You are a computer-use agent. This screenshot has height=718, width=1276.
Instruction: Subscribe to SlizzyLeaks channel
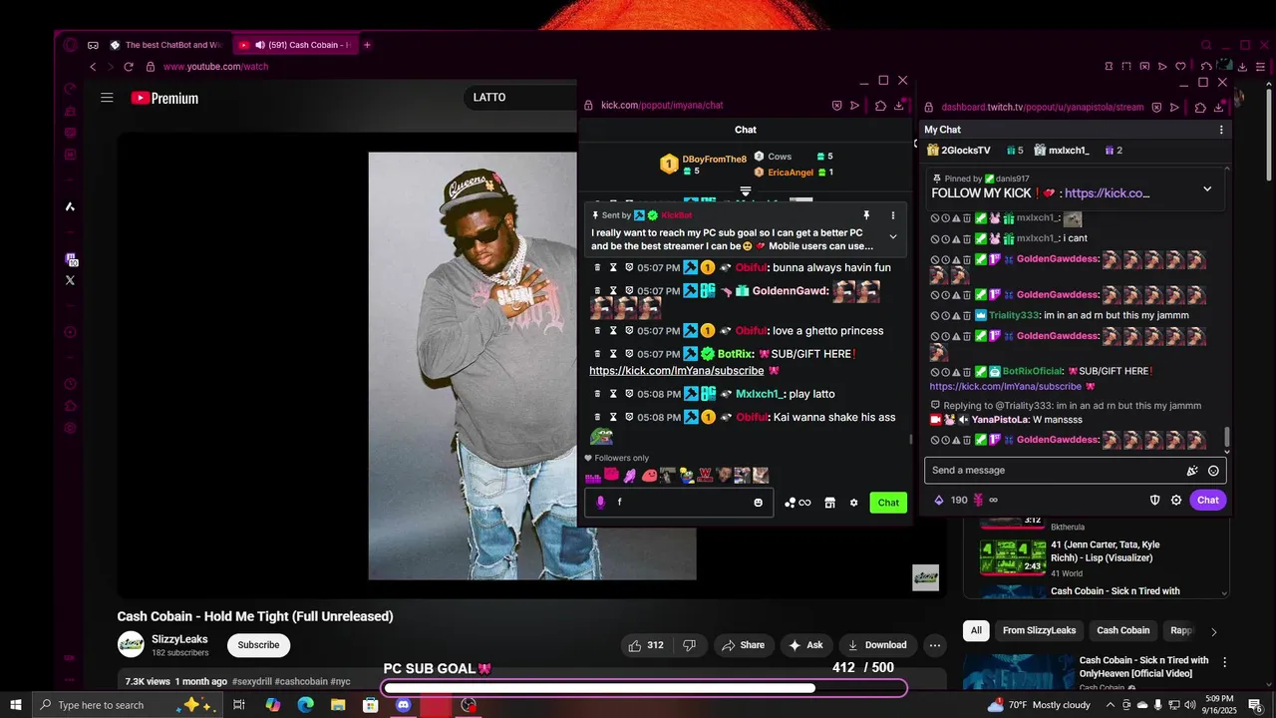[x=258, y=645]
